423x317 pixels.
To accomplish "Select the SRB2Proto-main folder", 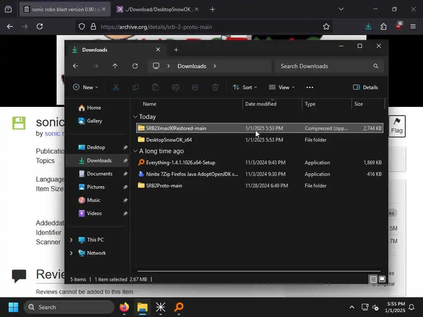I will click(259, 185).
